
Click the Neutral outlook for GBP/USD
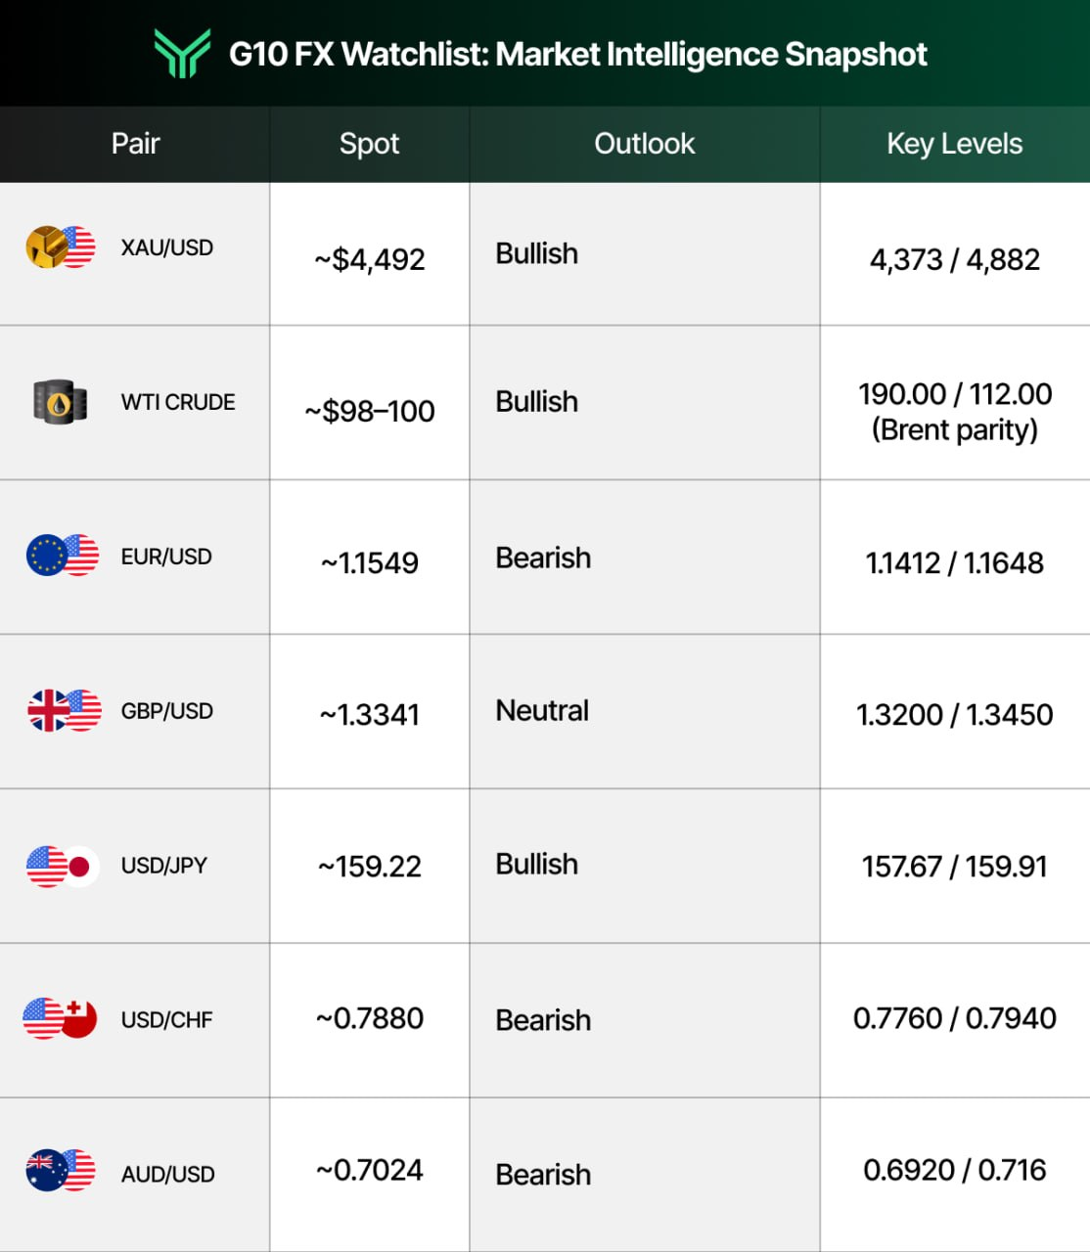coord(542,711)
